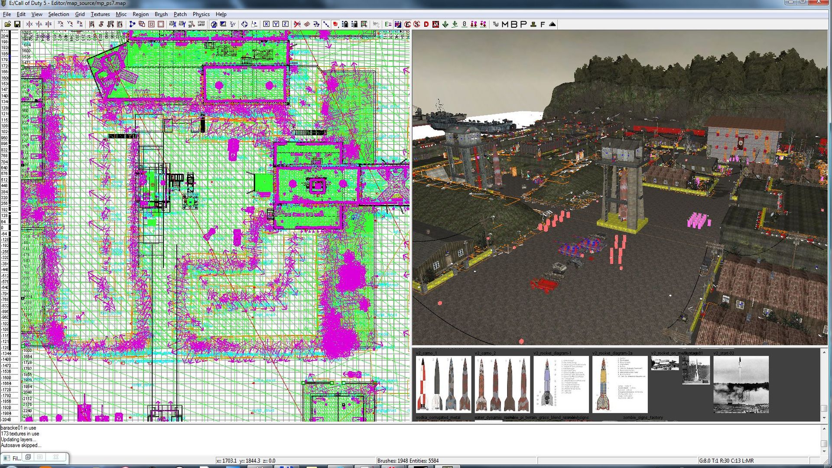Click the console output vertical scrollbar

(x=824, y=440)
